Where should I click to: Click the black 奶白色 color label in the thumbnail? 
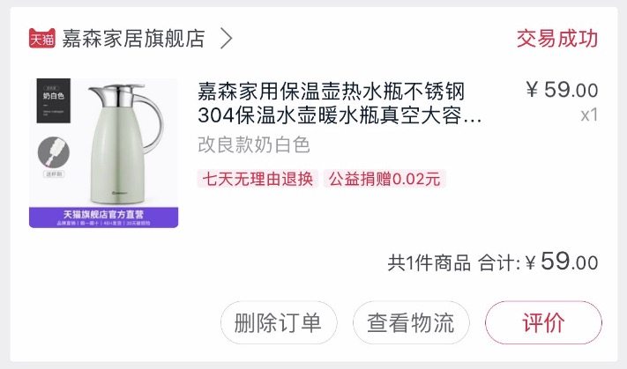tap(54, 100)
